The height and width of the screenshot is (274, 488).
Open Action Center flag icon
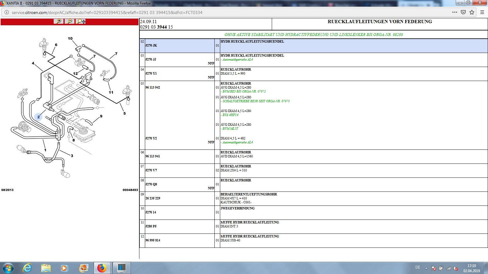434,268
